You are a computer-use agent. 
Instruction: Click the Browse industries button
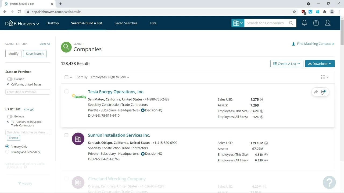[13, 138]
